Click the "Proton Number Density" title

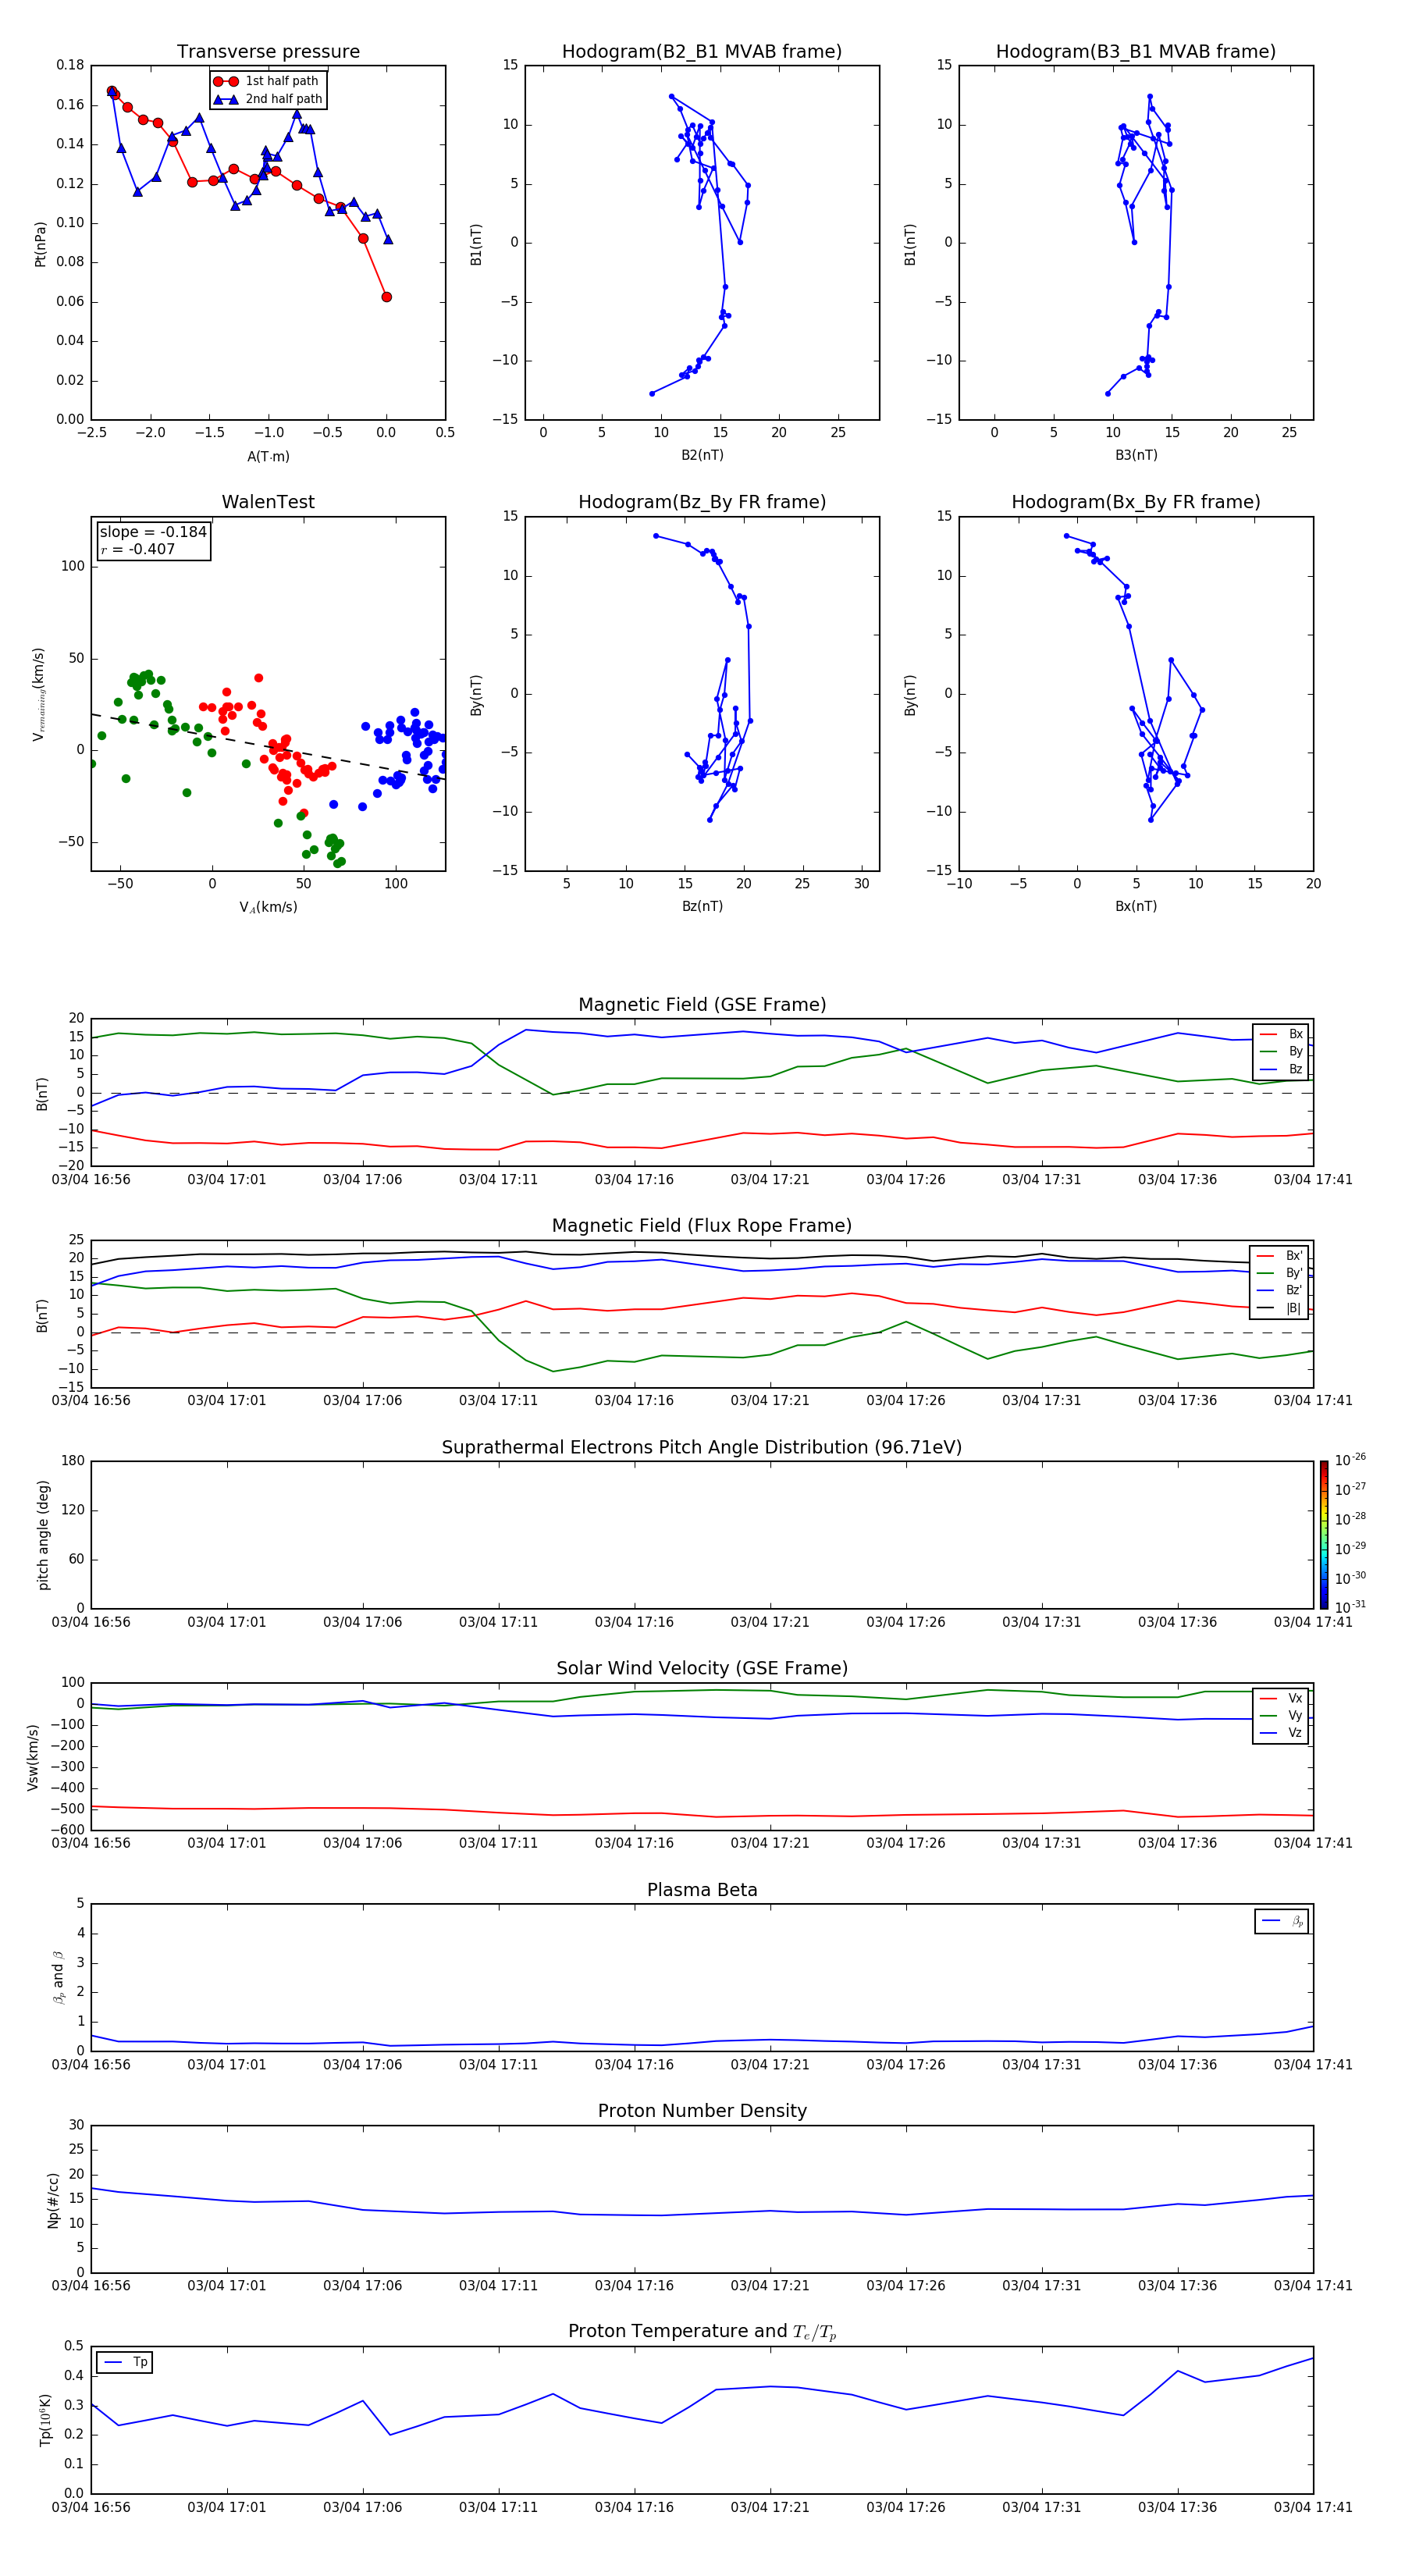pyautogui.click(x=702, y=2111)
